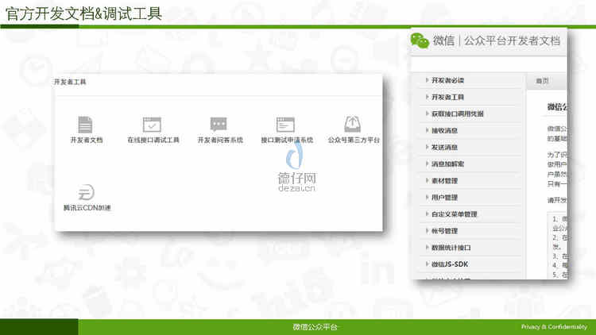
Task: Expand the 自定义菜单管理 section arrow
Action: tap(427, 214)
